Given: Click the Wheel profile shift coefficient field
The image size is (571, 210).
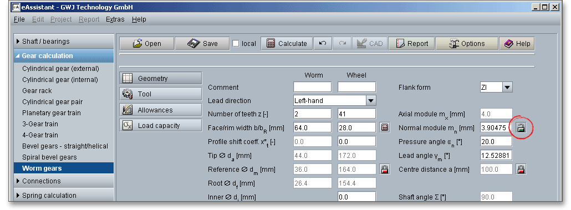Looking at the screenshot, I should coord(356,142).
